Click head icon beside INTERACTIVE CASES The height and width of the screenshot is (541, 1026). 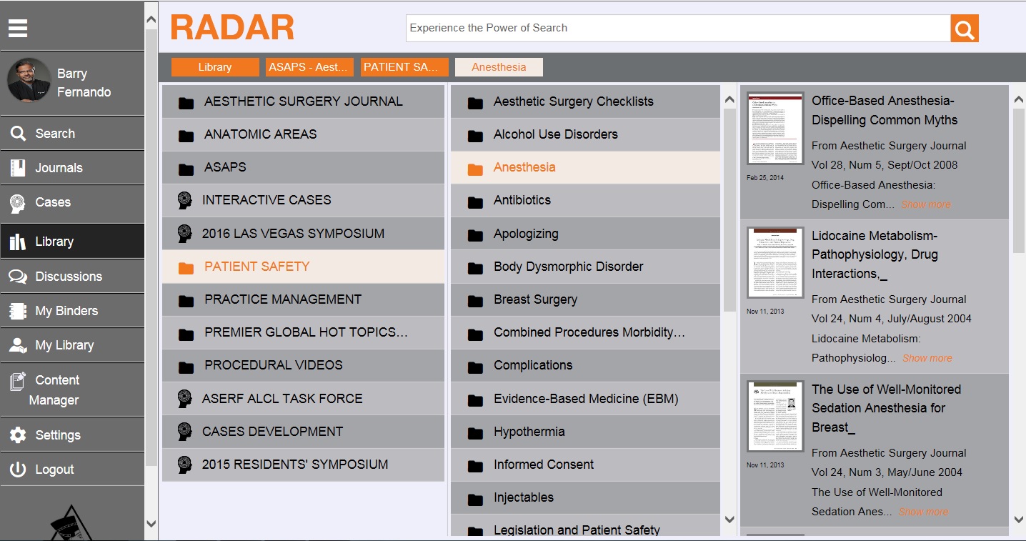(185, 201)
